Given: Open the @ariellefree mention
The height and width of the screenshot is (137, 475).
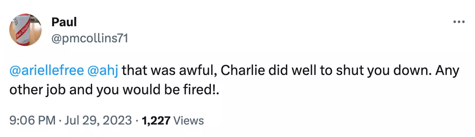Looking at the screenshot, I should tap(47, 71).
